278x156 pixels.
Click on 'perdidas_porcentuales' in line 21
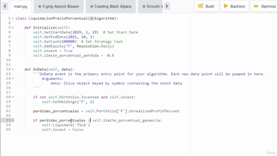click(x=56, y=111)
